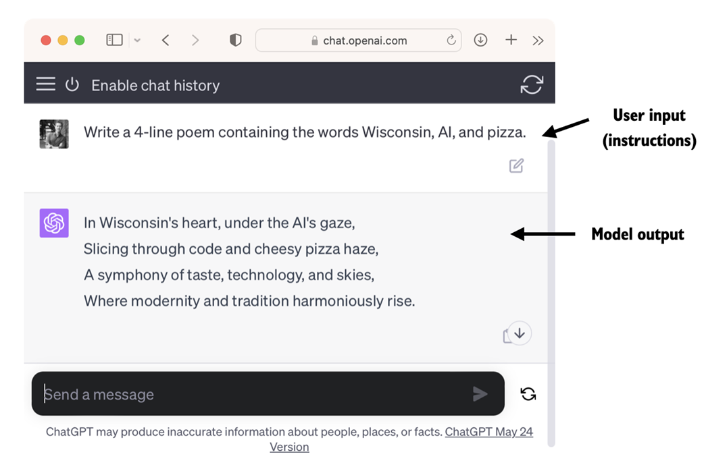Regenerate the response with circular arrows icon

point(528,393)
